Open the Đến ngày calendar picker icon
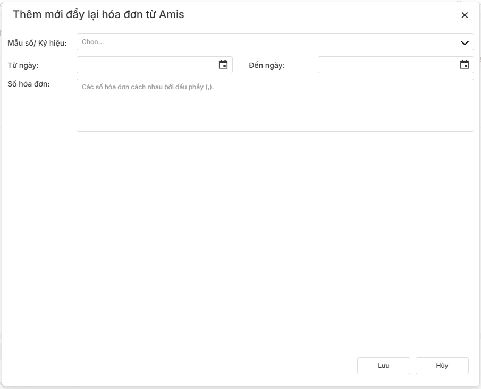Image resolution: width=481 pixels, height=389 pixels. [x=465, y=65]
